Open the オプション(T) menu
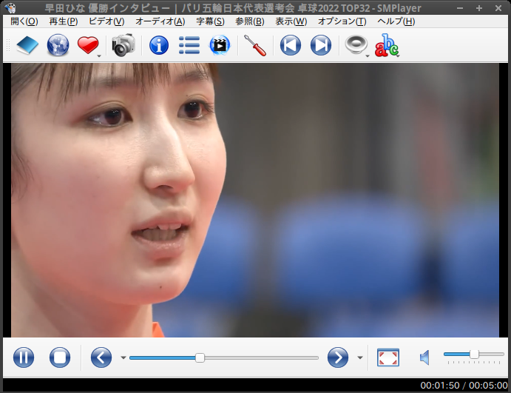This screenshot has width=511, height=393. 342,21
